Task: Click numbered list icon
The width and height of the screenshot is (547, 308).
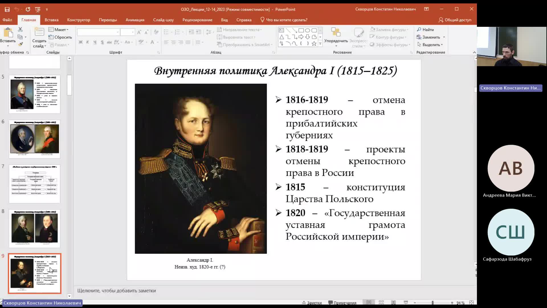Action: click(177, 32)
